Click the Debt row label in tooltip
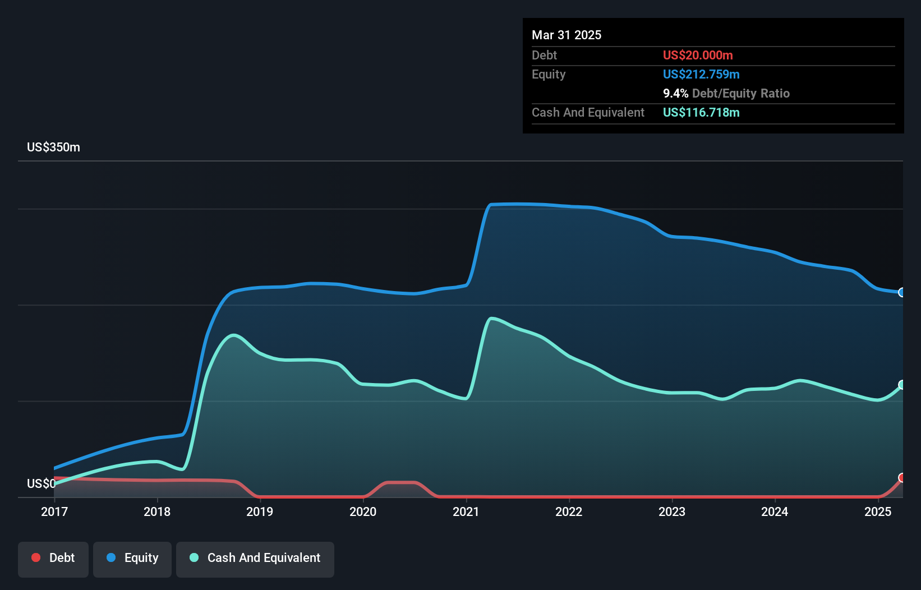Screen dimensions: 921x590 pyautogui.click(x=544, y=55)
